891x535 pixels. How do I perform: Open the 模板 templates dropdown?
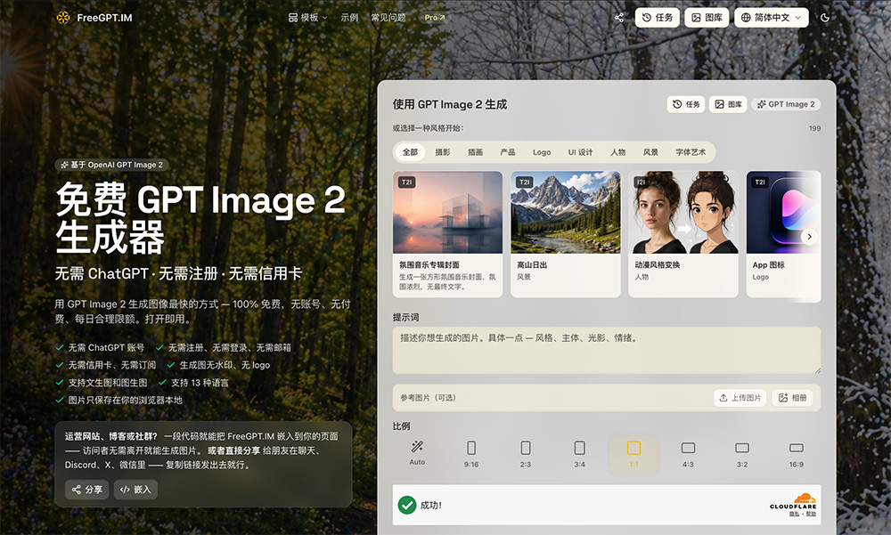pyautogui.click(x=308, y=18)
